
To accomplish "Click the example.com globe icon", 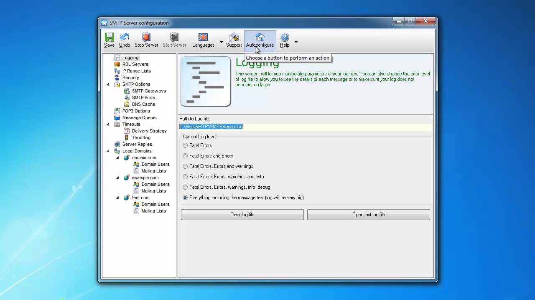I will [x=127, y=177].
